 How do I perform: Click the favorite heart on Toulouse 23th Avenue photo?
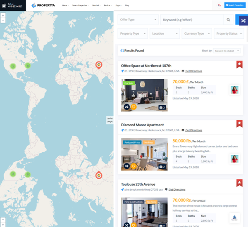[x=134, y=225]
